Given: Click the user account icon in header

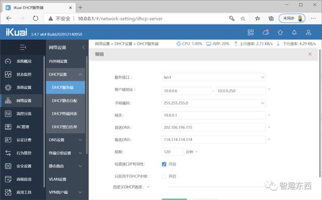Looking at the screenshot, I should (x=309, y=33).
